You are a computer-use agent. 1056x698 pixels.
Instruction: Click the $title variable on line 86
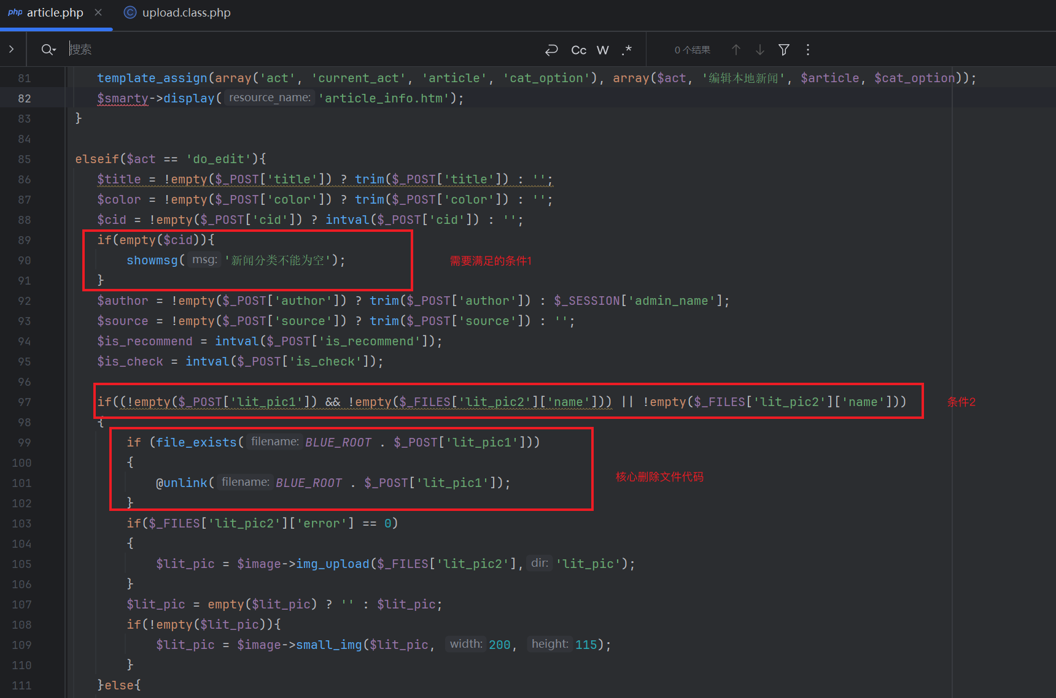click(119, 179)
